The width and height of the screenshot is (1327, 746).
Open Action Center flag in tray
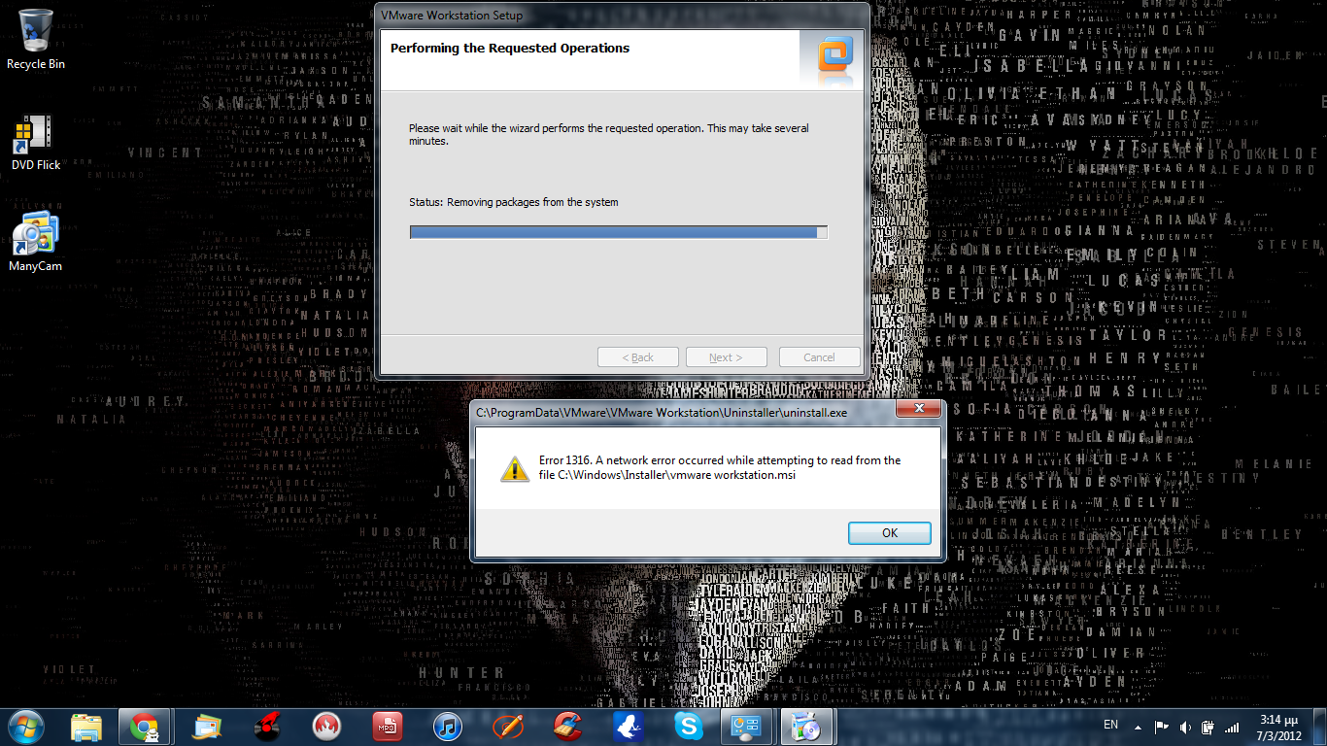1162,727
